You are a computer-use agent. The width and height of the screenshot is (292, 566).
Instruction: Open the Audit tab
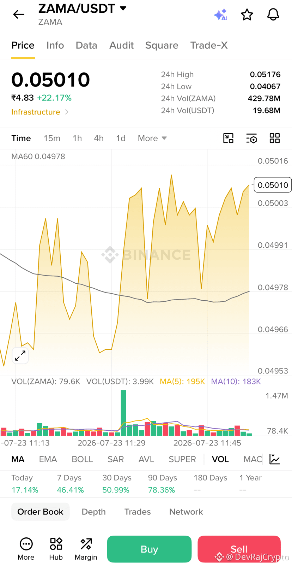point(121,45)
